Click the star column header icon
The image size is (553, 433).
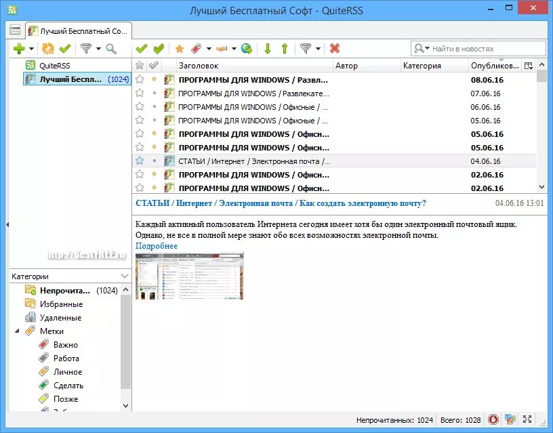[x=140, y=65]
